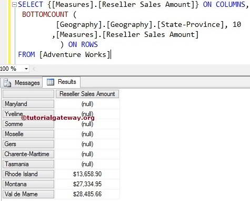Click the Messages tab icon
The width and height of the screenshot is (250, 201).
[7, 83]
